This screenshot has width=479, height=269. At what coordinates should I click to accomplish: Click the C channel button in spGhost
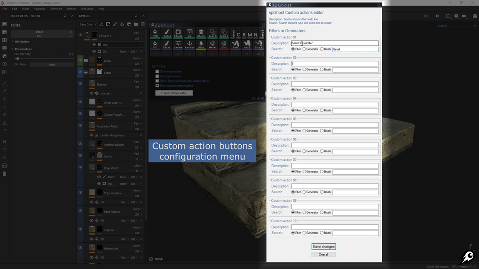(x=239, y=35)
